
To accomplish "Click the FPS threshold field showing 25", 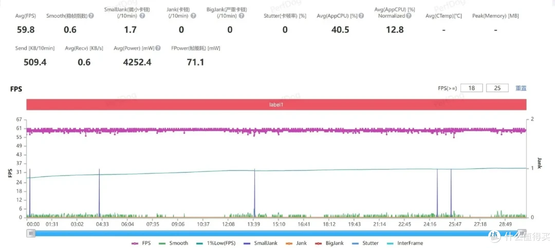I will tap(497, 88).
